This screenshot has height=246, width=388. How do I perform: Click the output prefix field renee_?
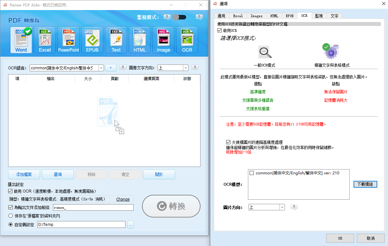point(93,207)
